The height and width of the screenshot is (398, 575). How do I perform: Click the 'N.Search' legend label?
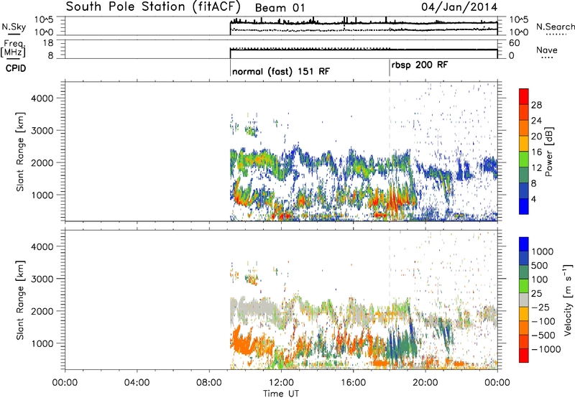point(555,27)
